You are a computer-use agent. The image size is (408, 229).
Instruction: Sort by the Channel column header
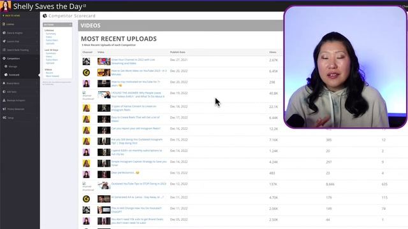[x=87, y=52]
